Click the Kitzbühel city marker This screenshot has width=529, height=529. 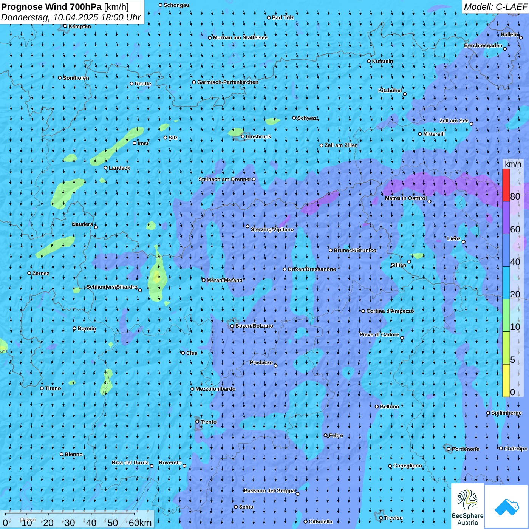point(405,94)
